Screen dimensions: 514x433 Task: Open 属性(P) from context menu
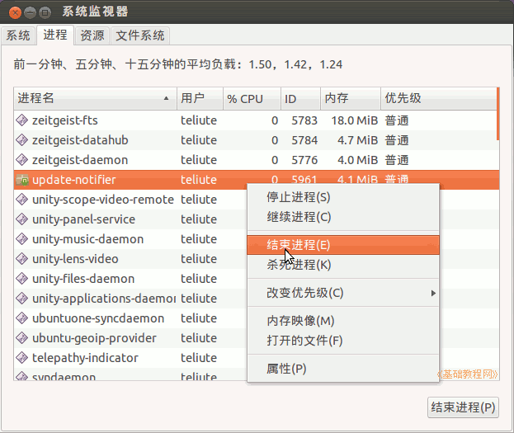(x=286, y=369)
